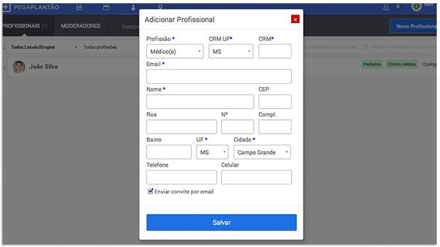This screenshot has height=247, width=440.
Task: Click the busca search box behind the dialog
Action: pos(130,26)
